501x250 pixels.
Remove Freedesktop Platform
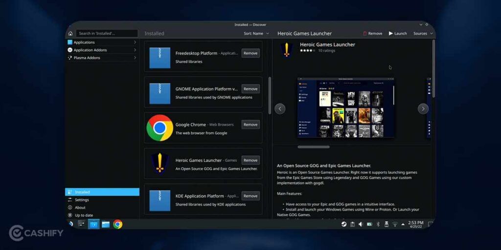[250, 53]
